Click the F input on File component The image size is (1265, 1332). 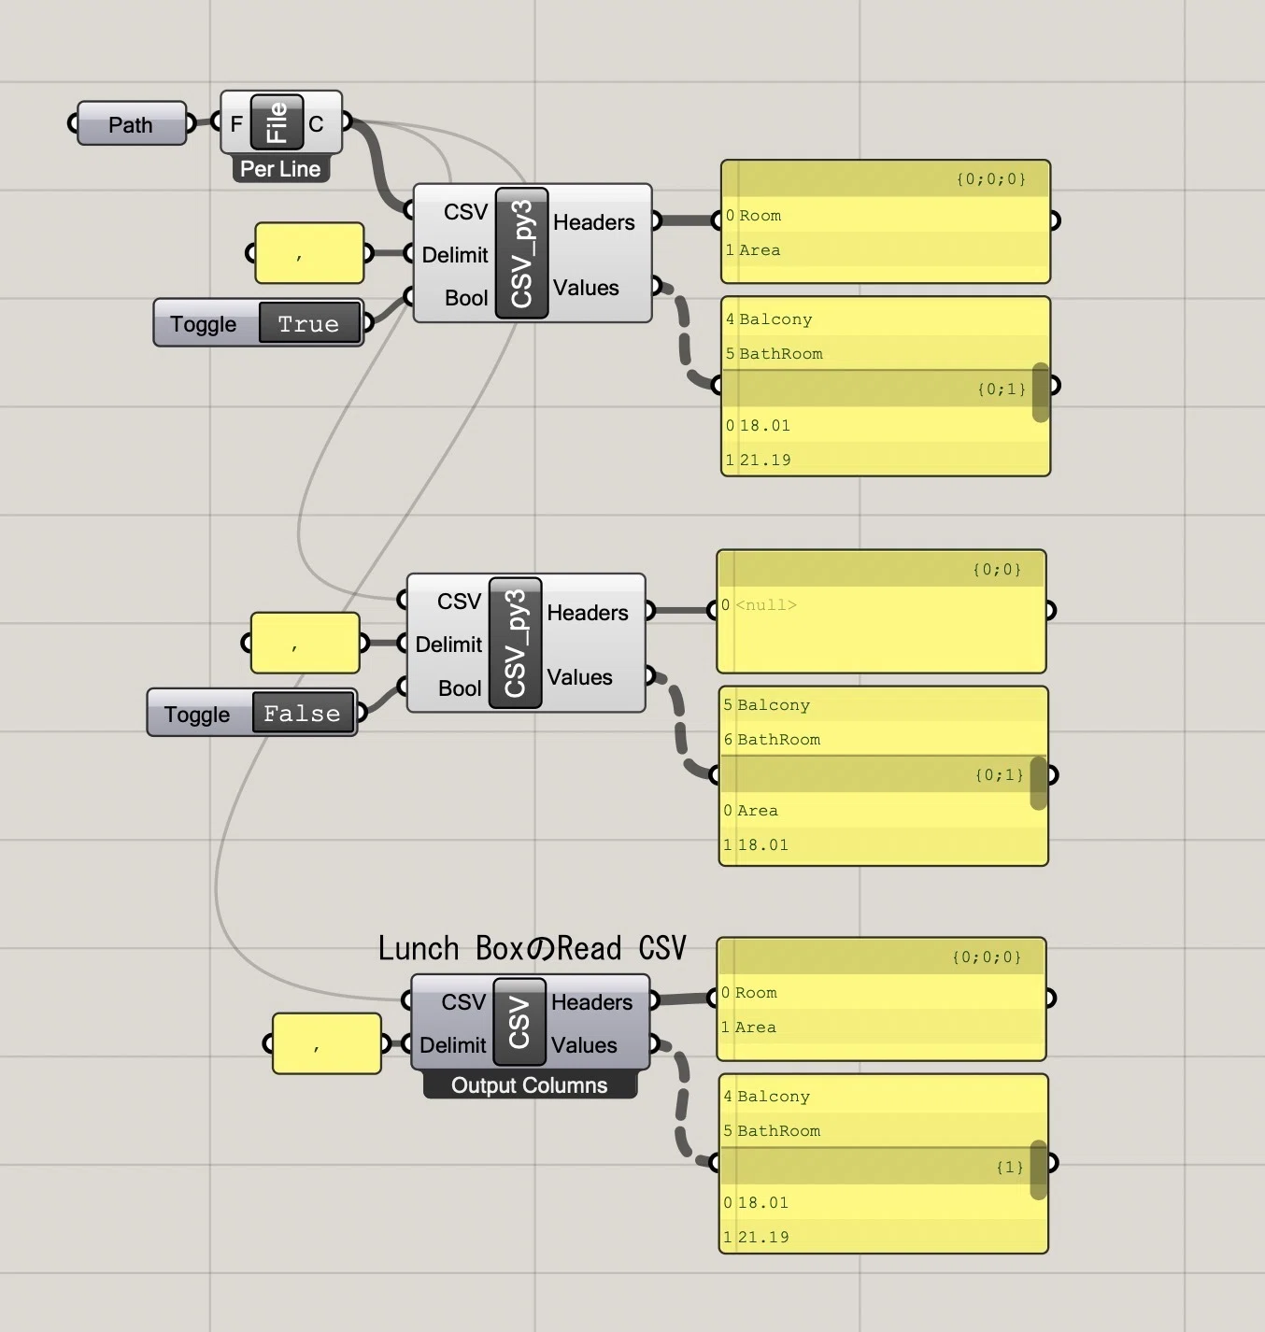point(236,123)
